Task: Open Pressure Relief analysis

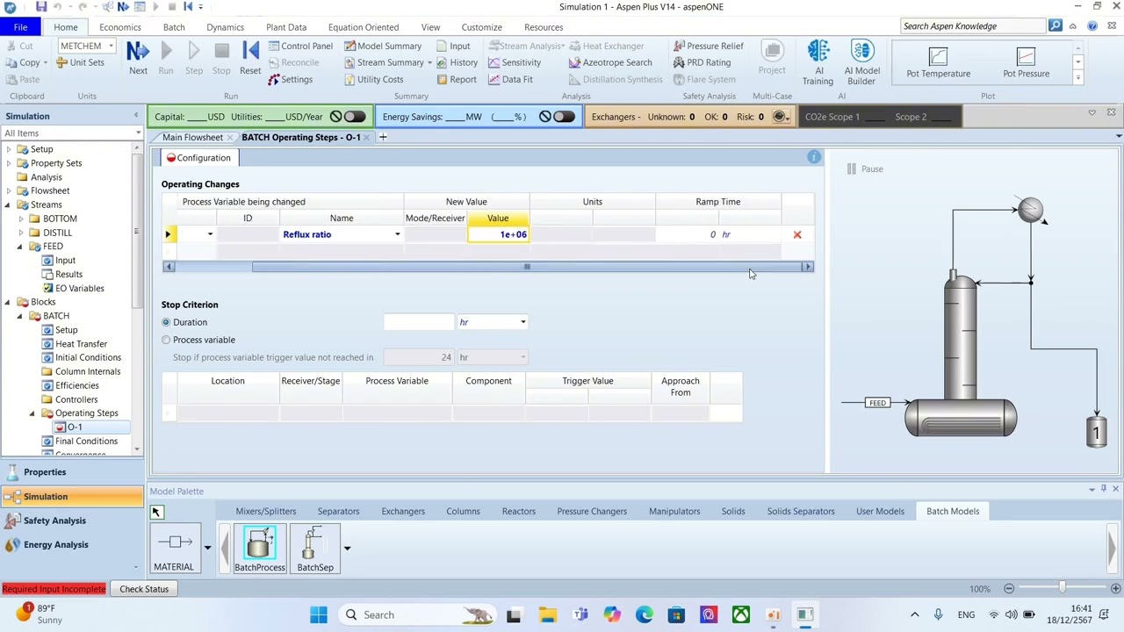Action: [708, 46]
